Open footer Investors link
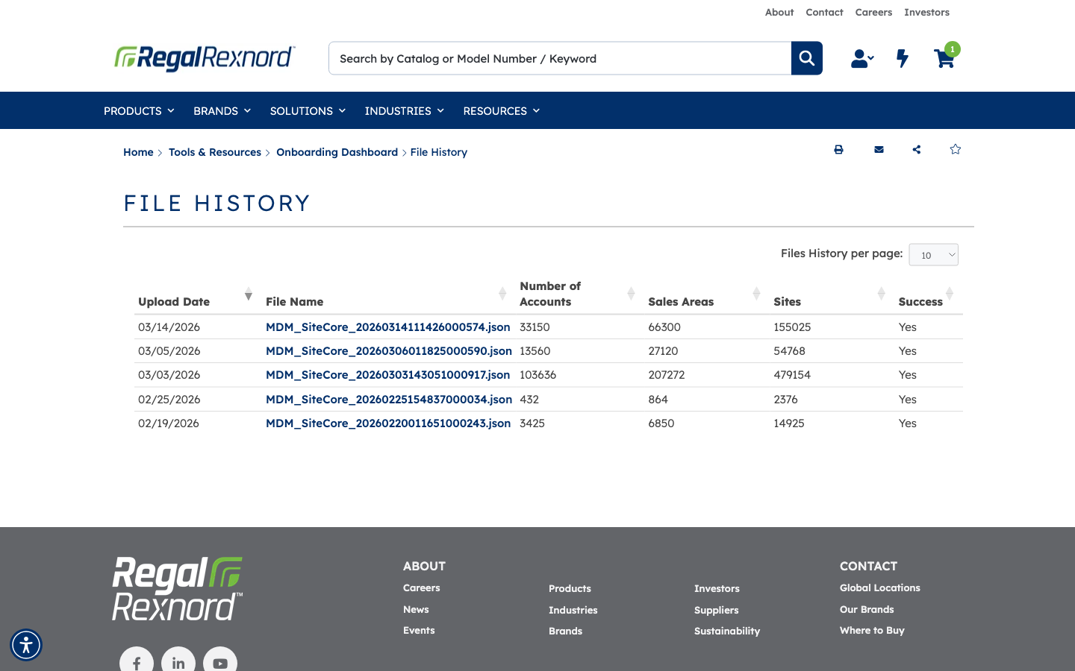The height and width of the screenshot is (671, 1075). [717, 589]
